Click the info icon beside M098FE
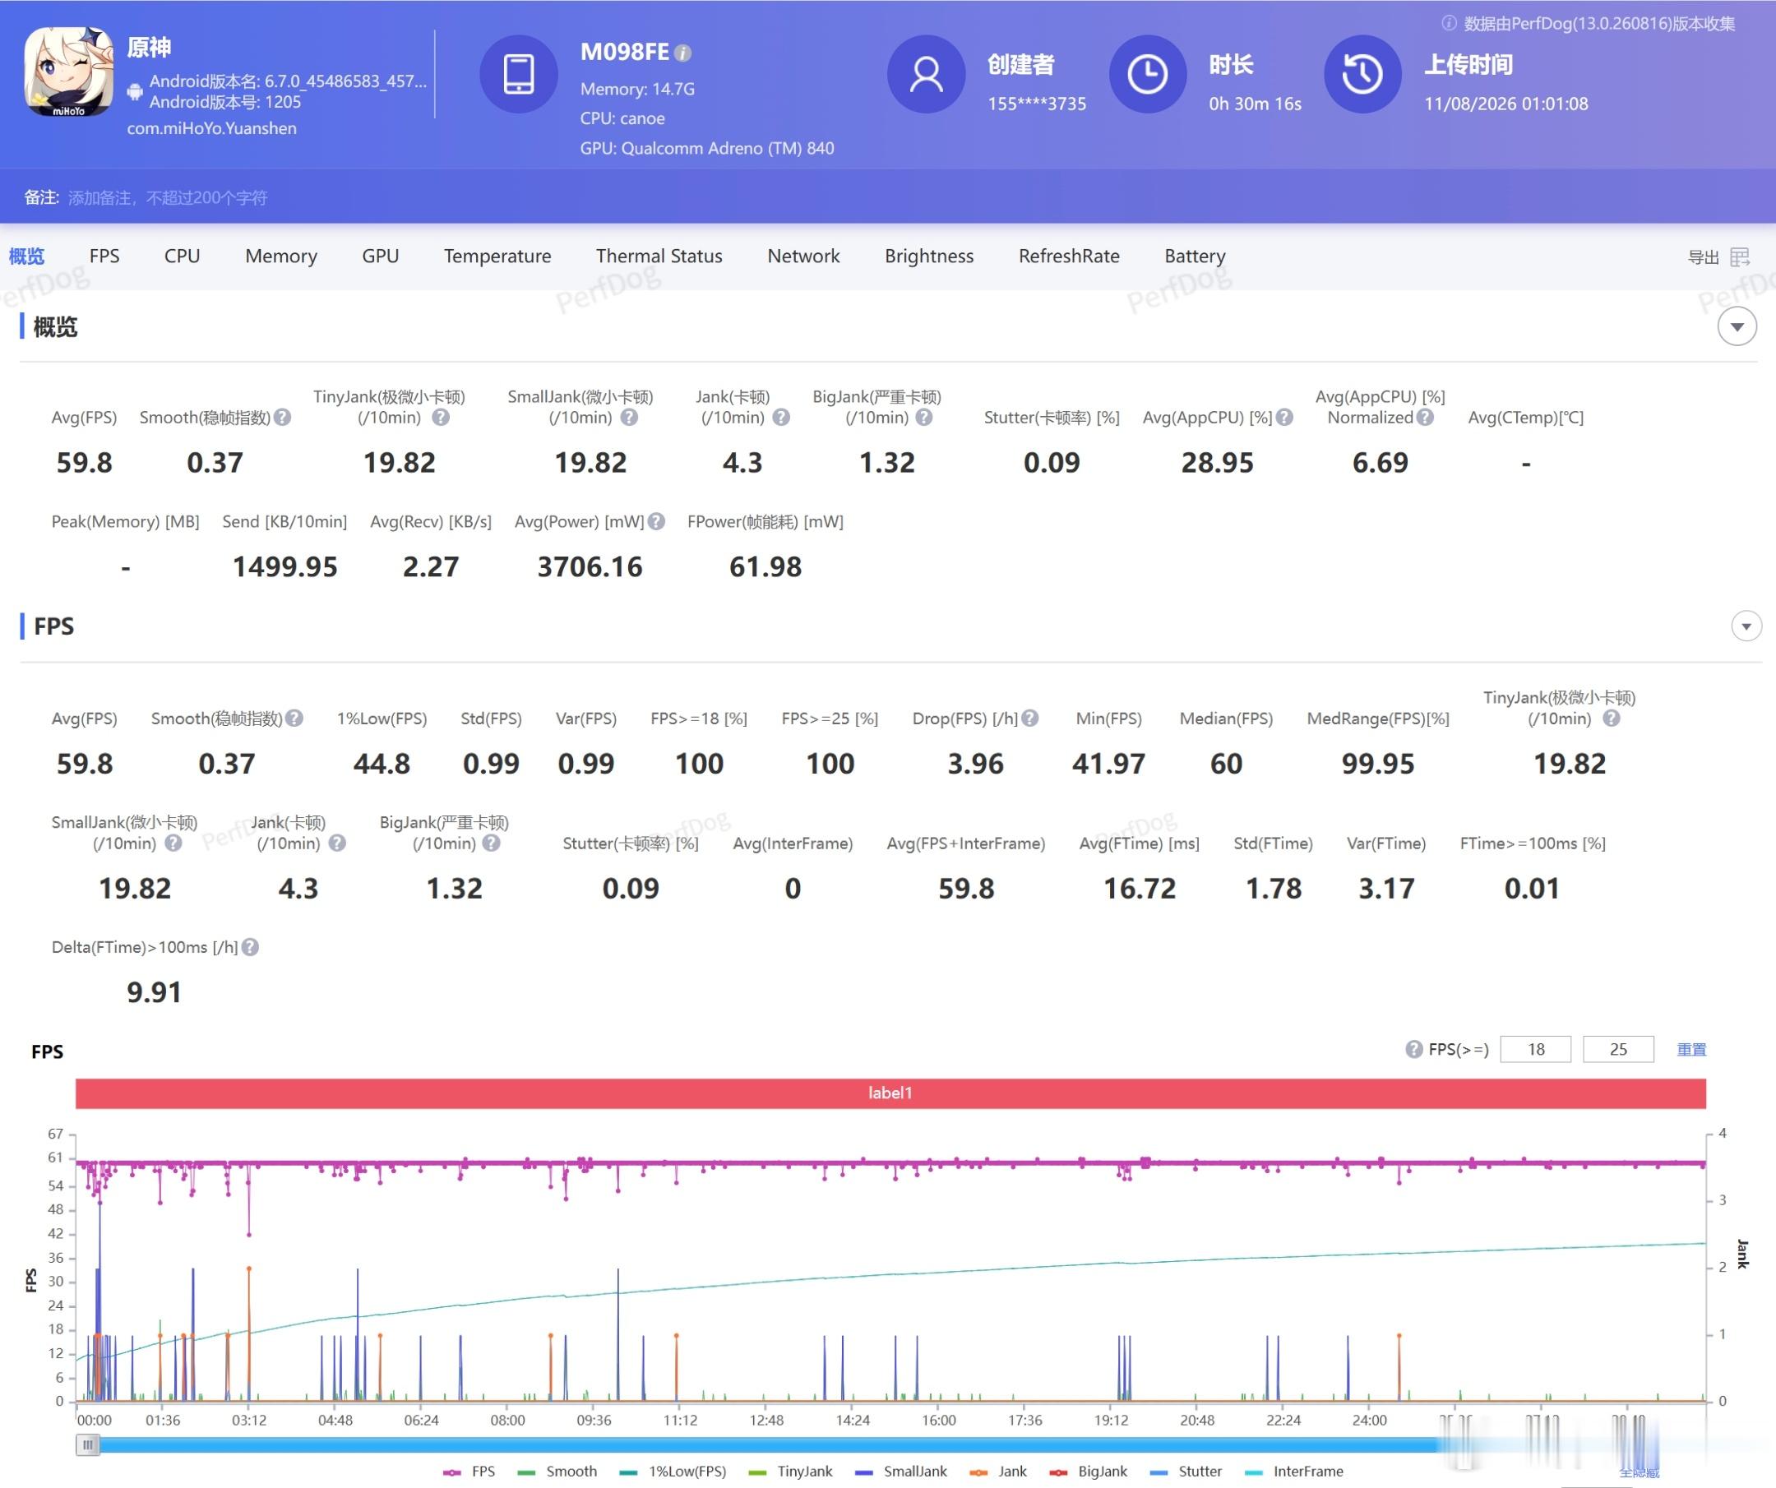Image resolution: width=1776 pixels, height=1488 pixels. click(683, 53)
